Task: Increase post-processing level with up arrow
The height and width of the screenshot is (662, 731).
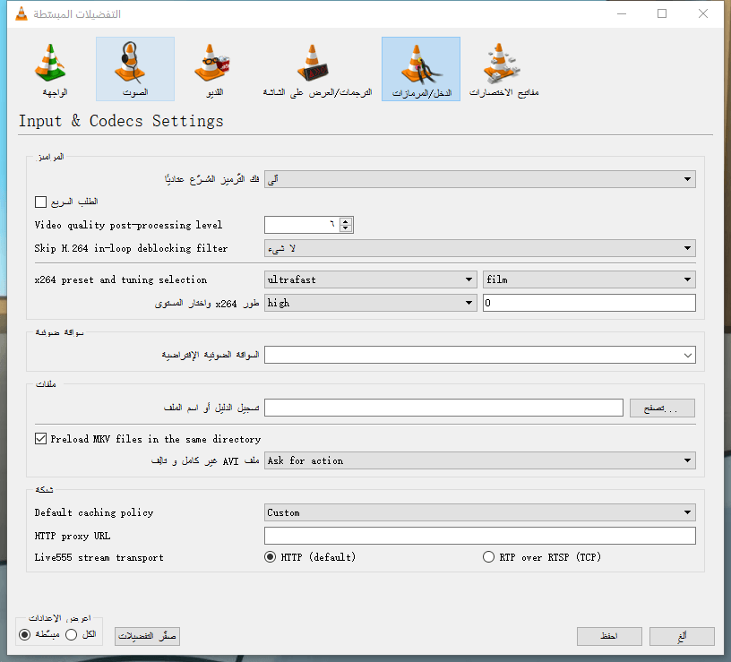Action: click(346, 221)
